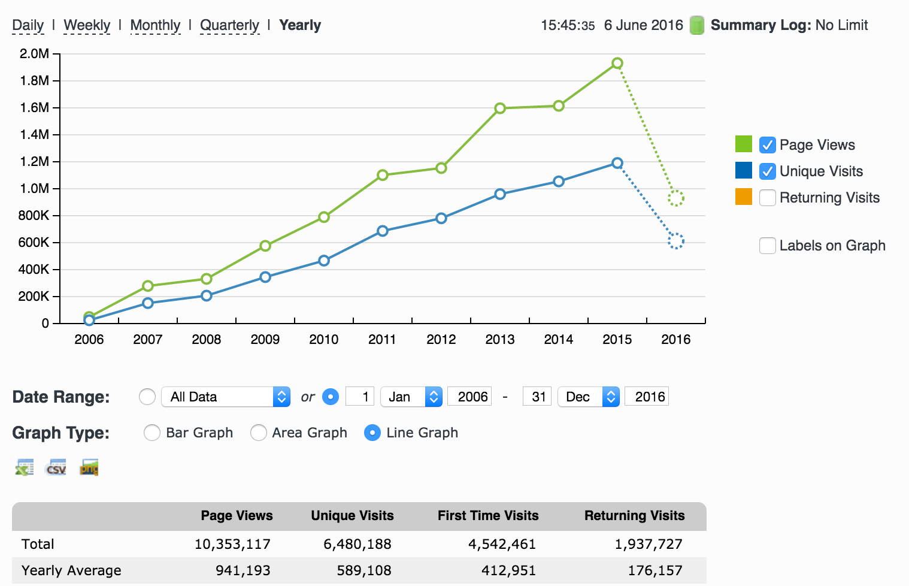Switch to the Monthly view

(155, 25)
